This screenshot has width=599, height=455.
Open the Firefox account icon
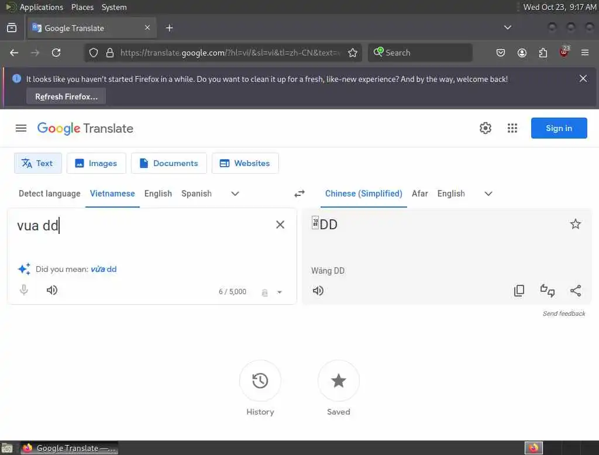(522, 53)
